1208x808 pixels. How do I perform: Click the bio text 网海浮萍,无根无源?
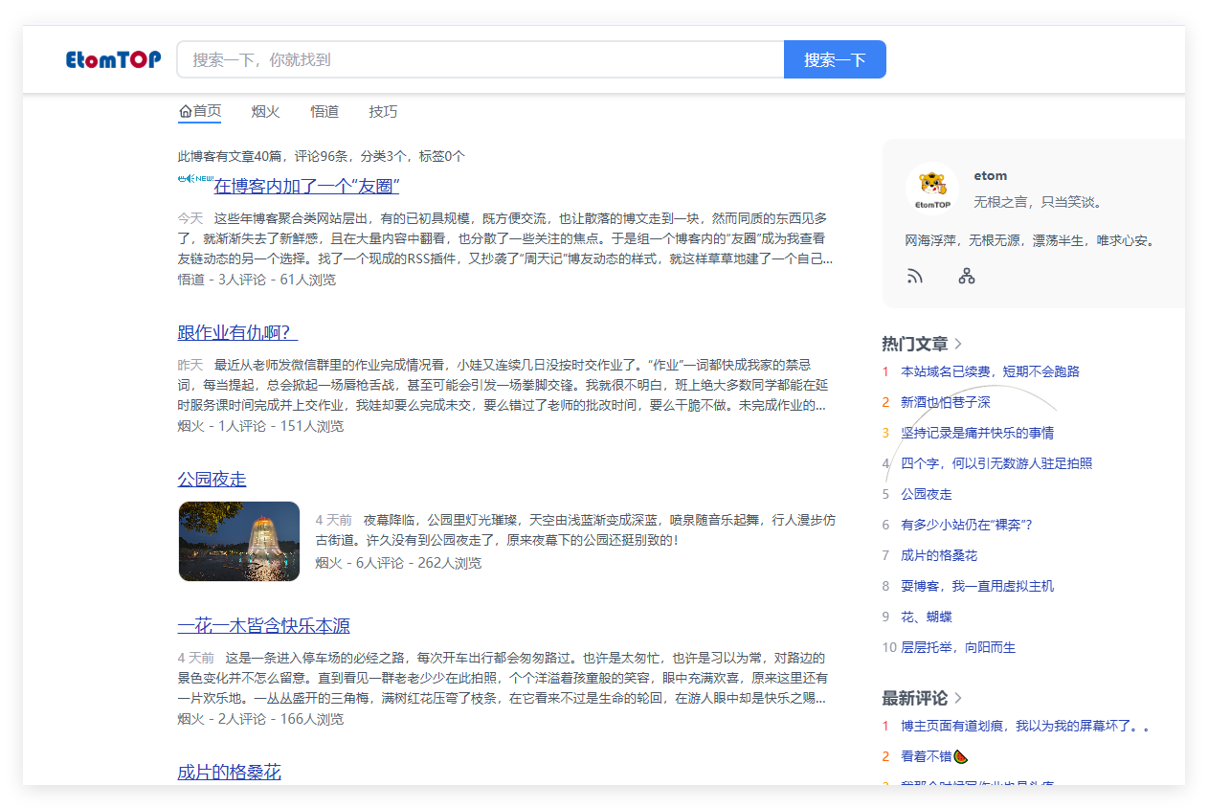[1030, 240]
